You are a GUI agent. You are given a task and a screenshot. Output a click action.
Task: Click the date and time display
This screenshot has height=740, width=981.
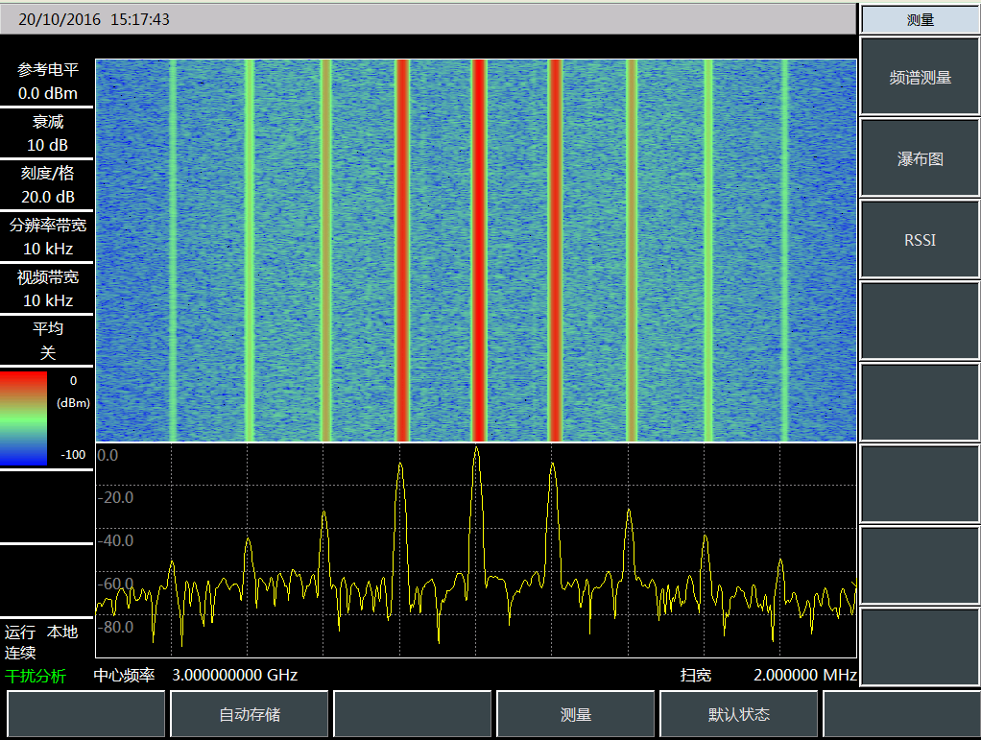94,19
